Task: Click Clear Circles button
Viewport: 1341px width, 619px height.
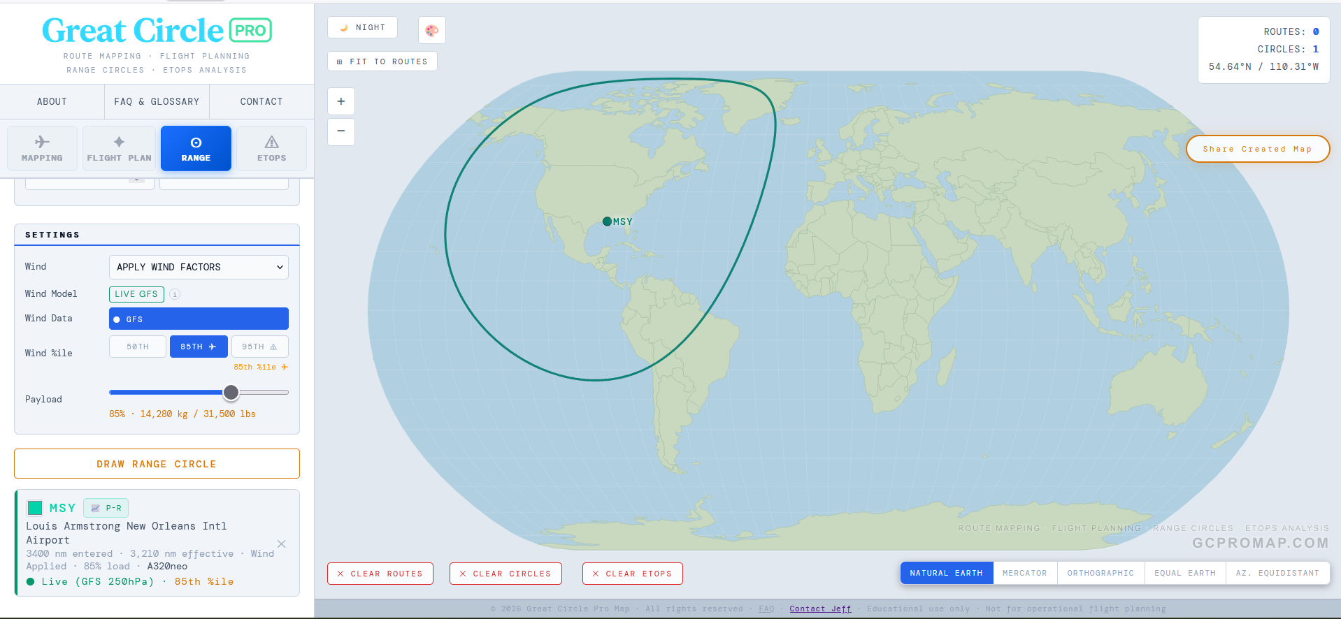Action: point(505,574)
